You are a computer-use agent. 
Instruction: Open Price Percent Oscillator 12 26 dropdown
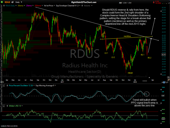[34, 86]
